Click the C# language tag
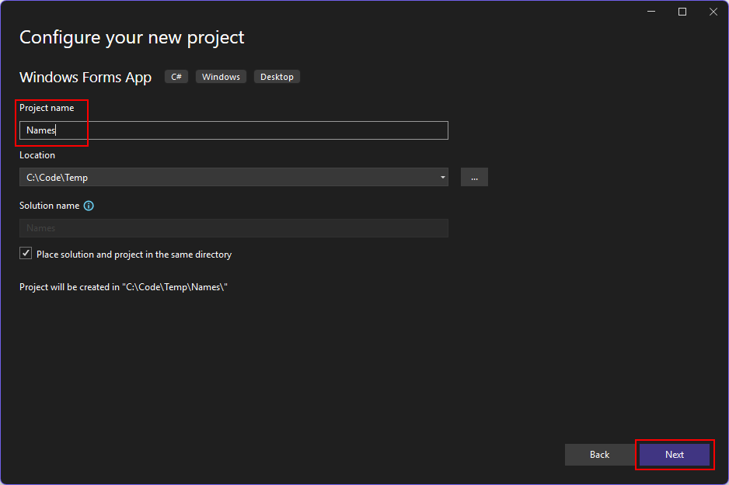This screenshot has width=729, height=485. tap(176, 76)
